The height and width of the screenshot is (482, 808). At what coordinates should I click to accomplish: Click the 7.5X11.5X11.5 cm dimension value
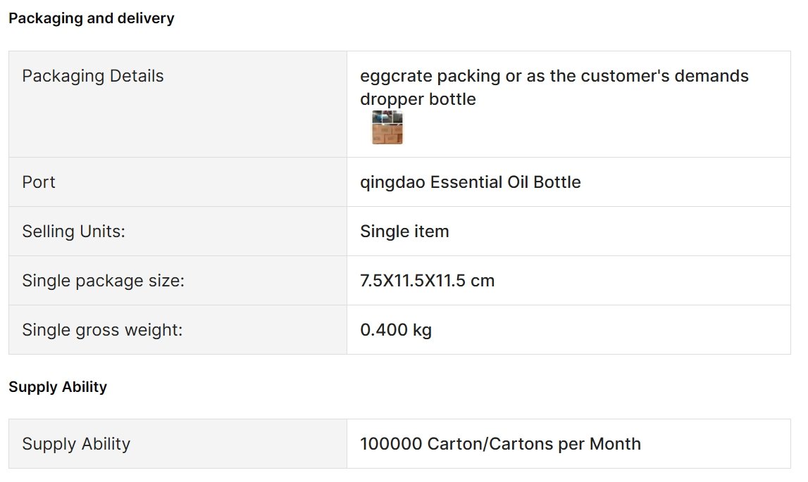427,281
